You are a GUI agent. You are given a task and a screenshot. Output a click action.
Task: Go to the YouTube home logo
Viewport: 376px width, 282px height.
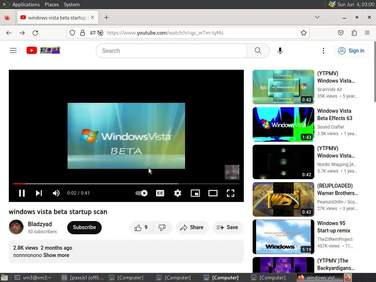pos(43,50)
